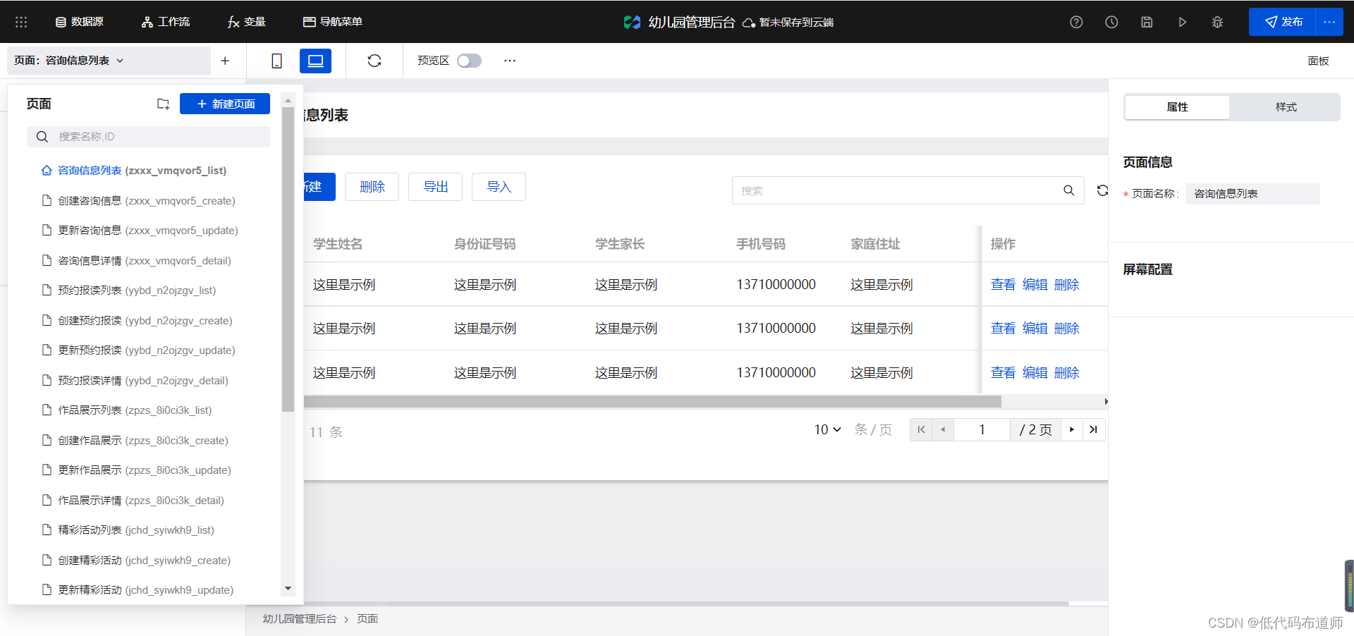
Task: Open the history clock icon
Action: [x=1111, y=22]
